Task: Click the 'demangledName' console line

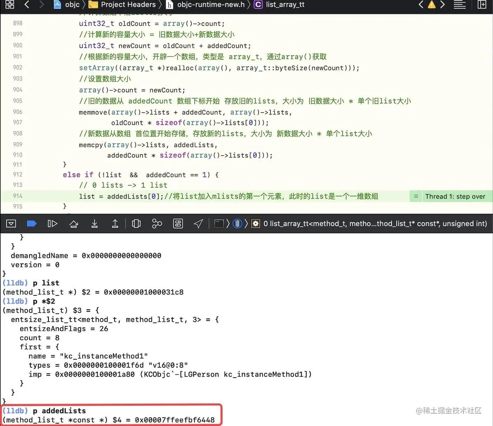Action: click(86, 256)
